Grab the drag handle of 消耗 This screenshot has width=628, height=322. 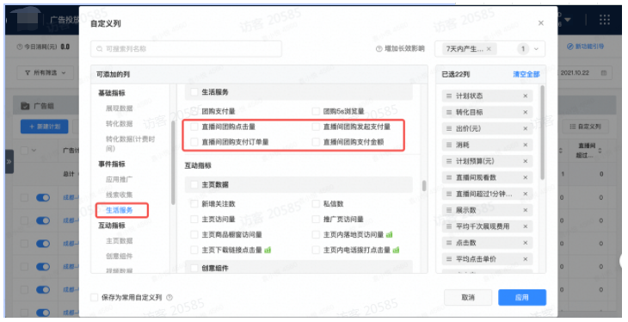[x=449, y=145]
